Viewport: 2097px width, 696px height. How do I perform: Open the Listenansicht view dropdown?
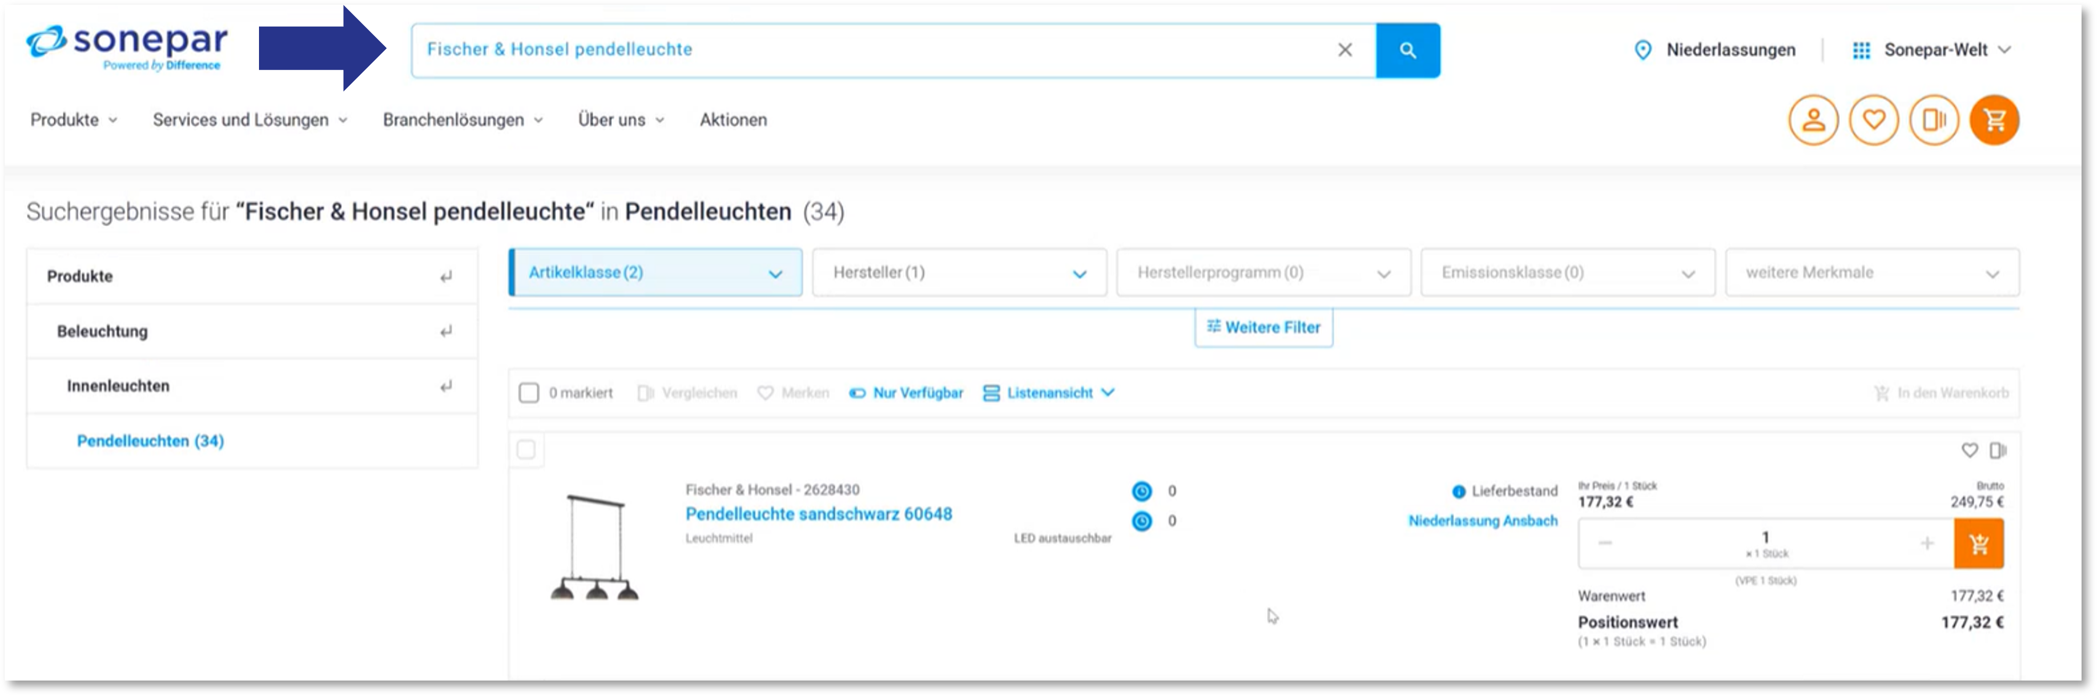[1049, 393]
